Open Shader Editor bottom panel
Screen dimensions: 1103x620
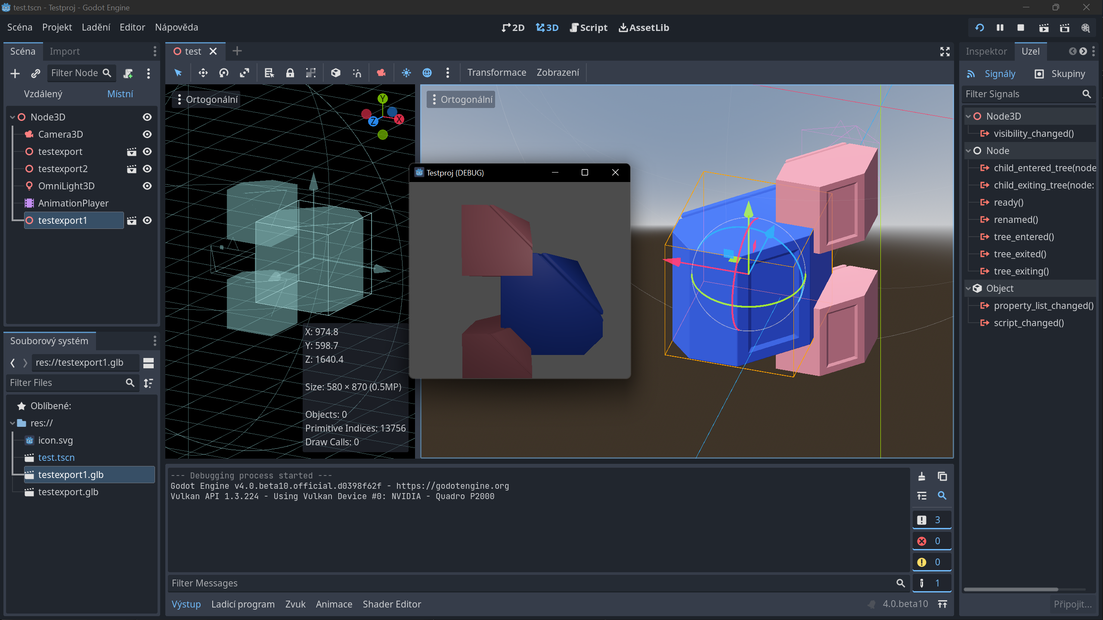click(x=392, y=605)
